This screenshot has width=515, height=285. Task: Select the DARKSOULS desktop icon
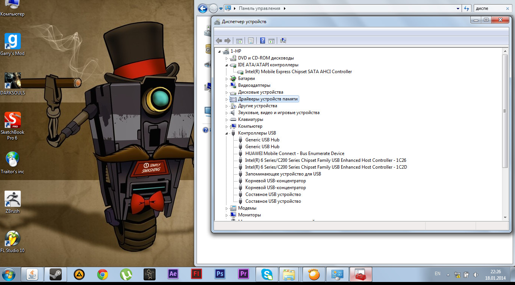12,84
